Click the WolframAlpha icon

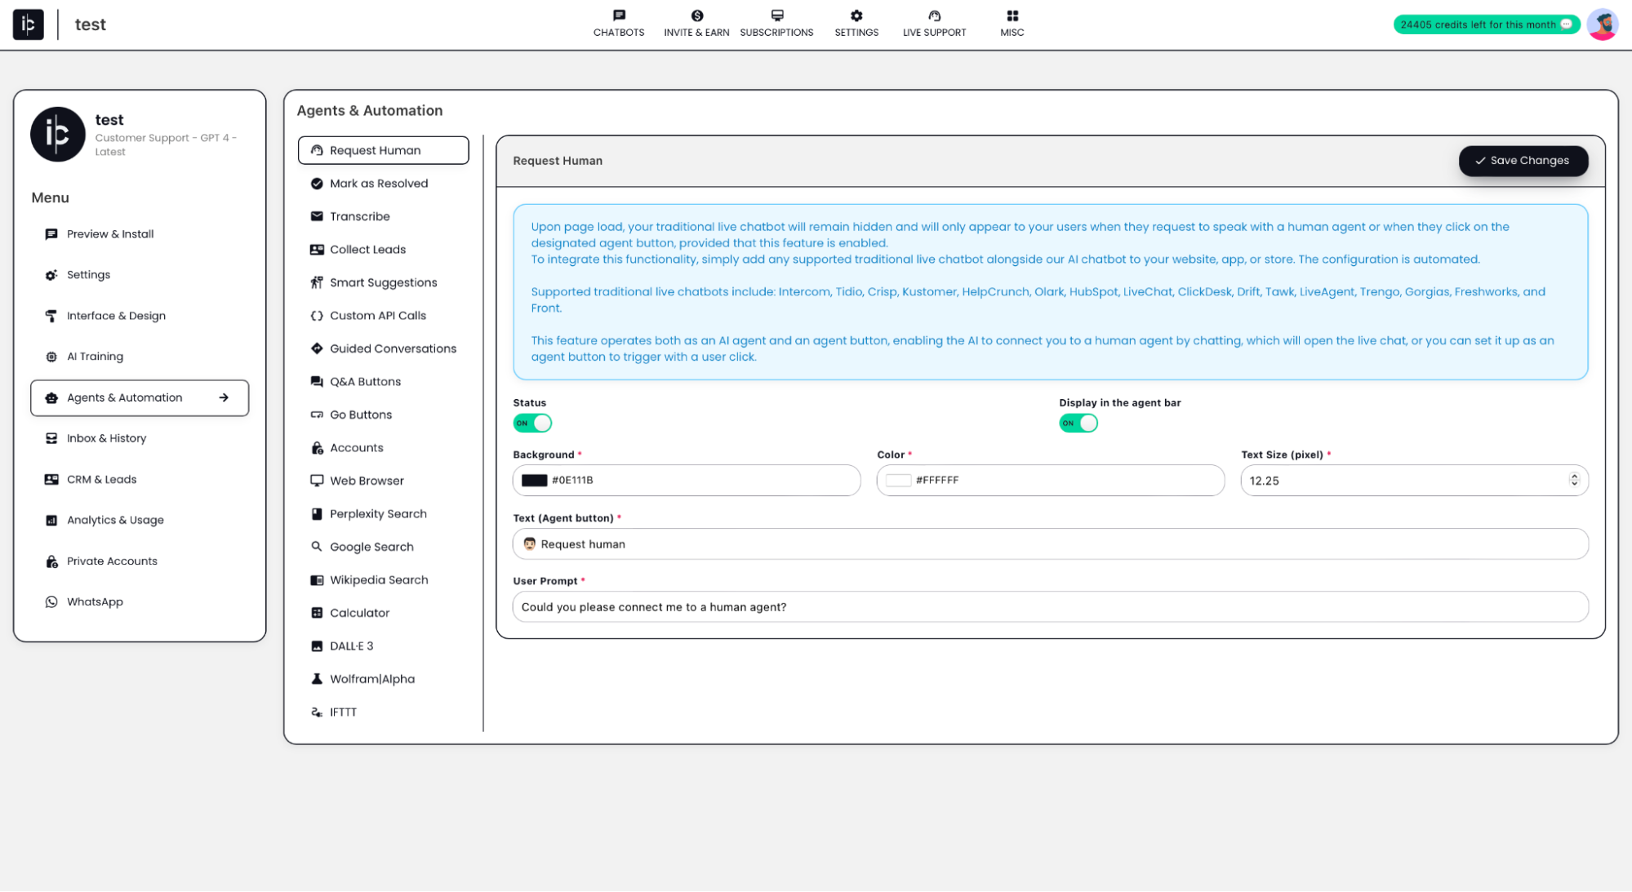[x=317, y=679]
